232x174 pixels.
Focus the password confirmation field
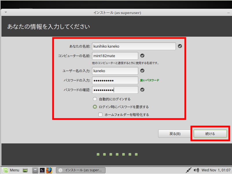[115, 90]
